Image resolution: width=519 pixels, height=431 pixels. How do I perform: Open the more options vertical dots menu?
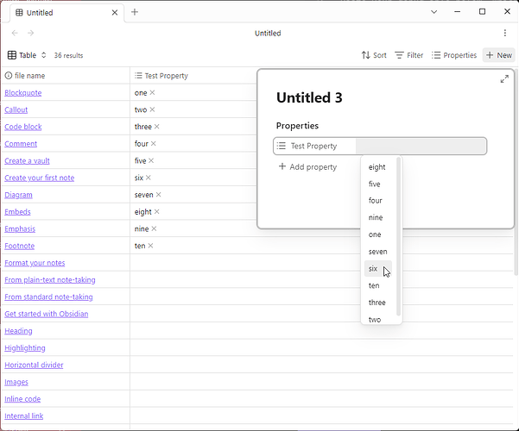coord(505,33)
